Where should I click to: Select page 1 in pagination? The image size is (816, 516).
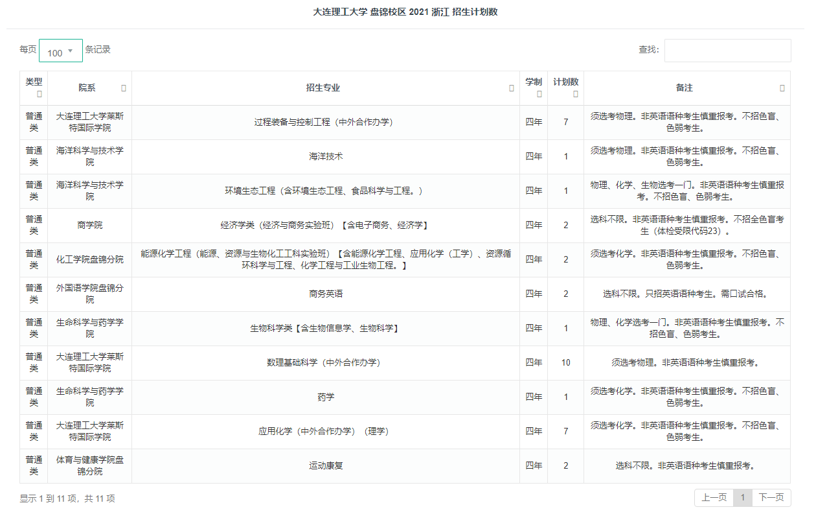pos(743,498)
